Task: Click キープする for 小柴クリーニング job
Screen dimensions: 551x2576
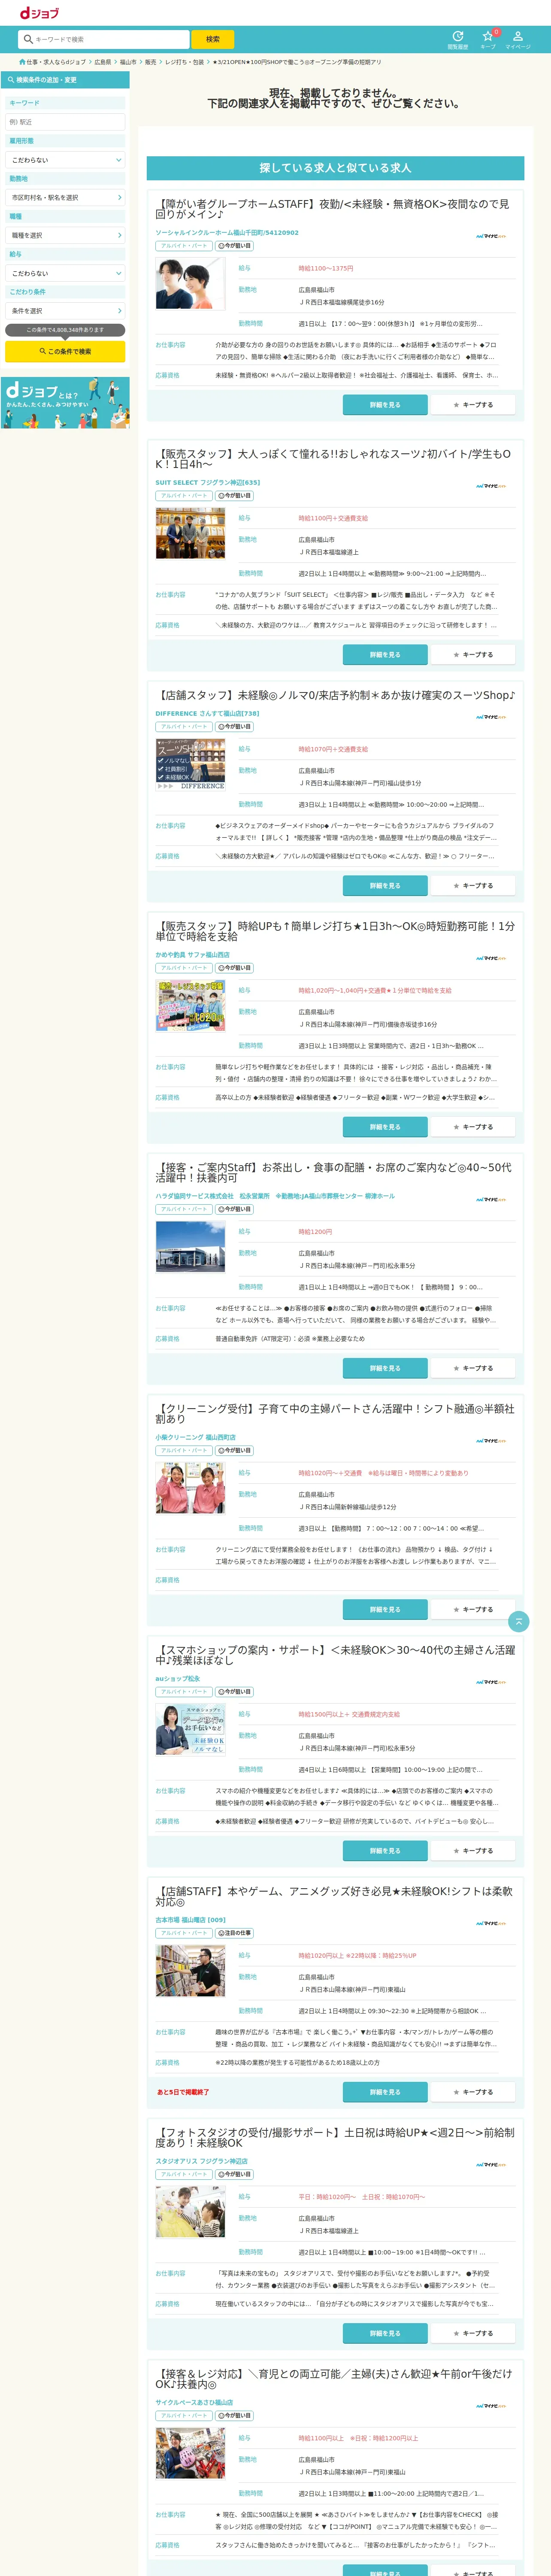Action: tap(473, 1609)
